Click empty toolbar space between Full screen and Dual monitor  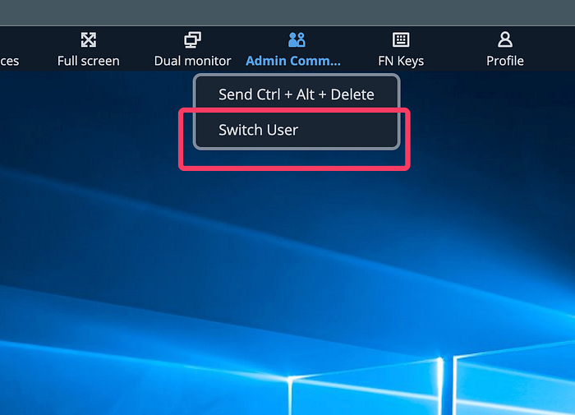click(x=137, y=48)
